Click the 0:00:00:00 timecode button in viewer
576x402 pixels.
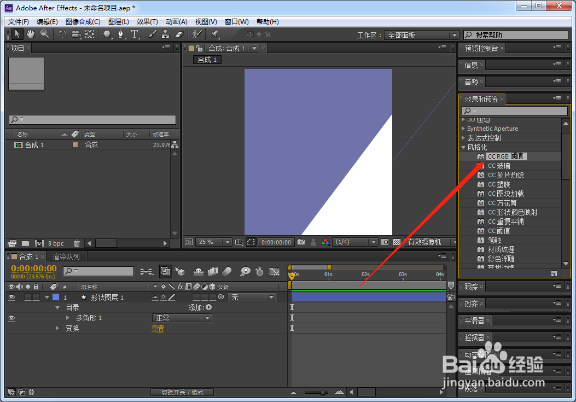pos(276,242)
